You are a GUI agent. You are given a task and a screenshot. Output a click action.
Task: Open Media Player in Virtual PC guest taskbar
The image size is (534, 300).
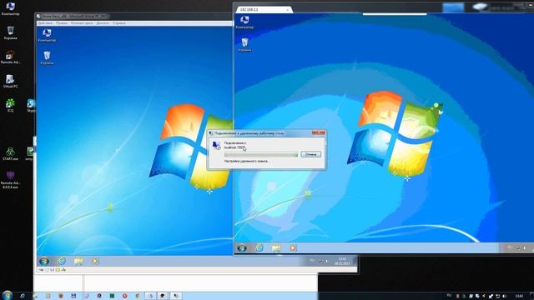(x=95, y=261)
